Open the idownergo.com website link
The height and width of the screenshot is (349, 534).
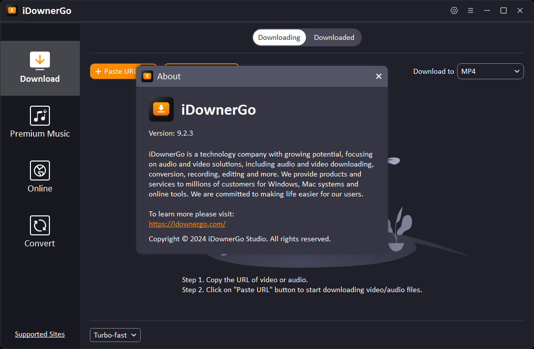pos(187,224)
